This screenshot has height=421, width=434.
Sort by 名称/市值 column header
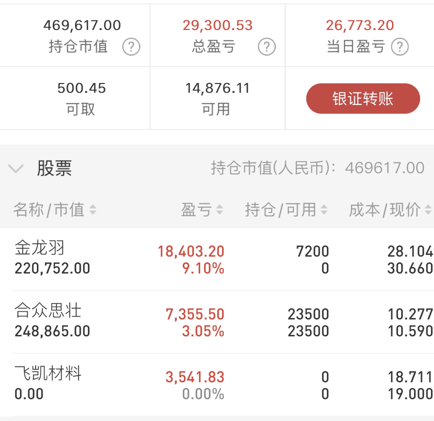(49, 210)
